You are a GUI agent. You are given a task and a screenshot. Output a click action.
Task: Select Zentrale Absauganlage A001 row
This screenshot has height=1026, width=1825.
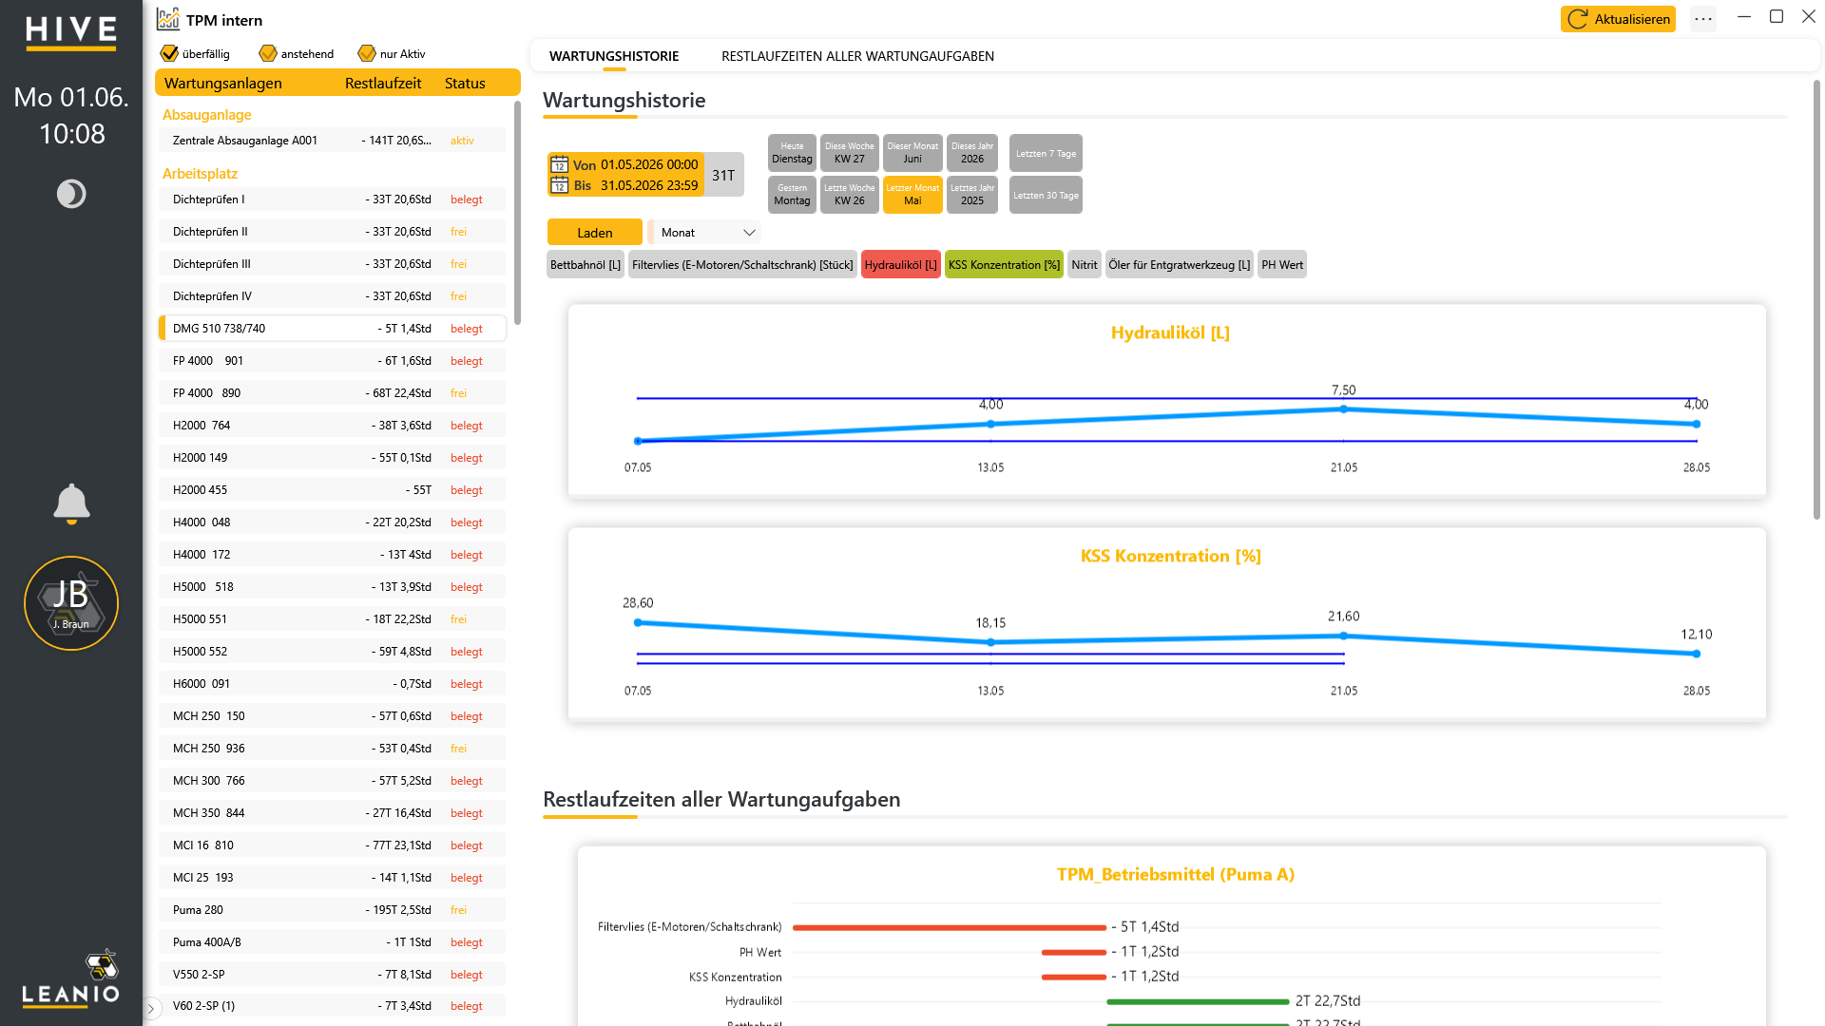click(332, 141)
